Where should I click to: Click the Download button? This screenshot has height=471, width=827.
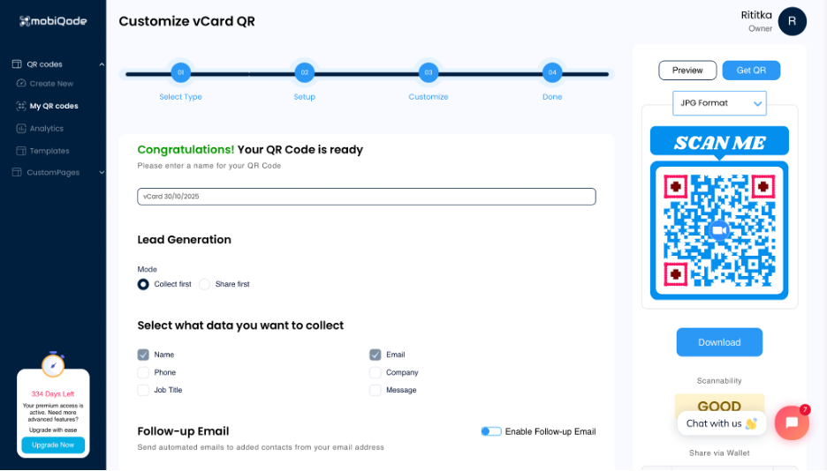[719, 342]
